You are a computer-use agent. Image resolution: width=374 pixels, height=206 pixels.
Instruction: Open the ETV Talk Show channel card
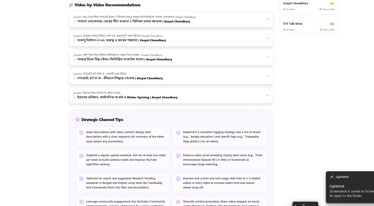tap(309, 26)
